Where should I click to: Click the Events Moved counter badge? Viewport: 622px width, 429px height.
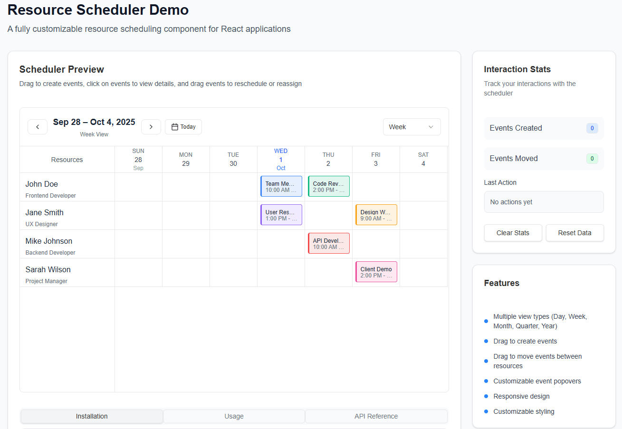click(592, 158)
